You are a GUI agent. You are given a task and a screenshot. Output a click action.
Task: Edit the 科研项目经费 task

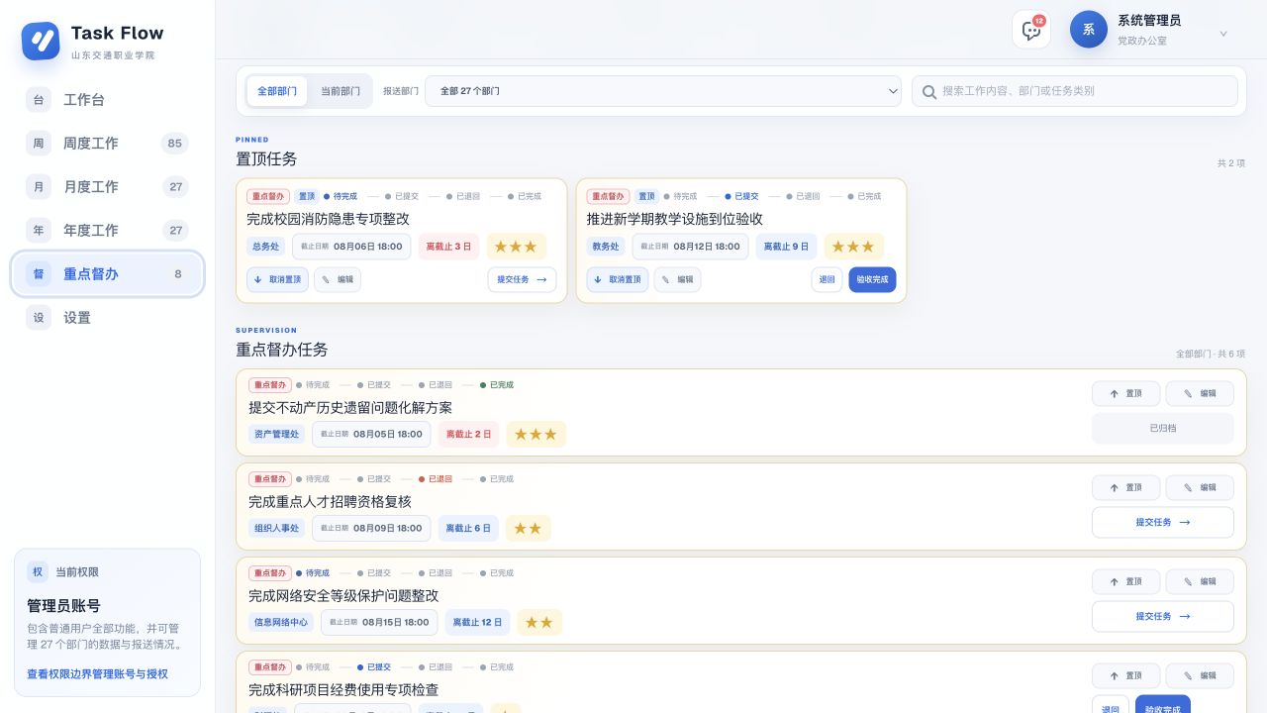click(1200, 676)
